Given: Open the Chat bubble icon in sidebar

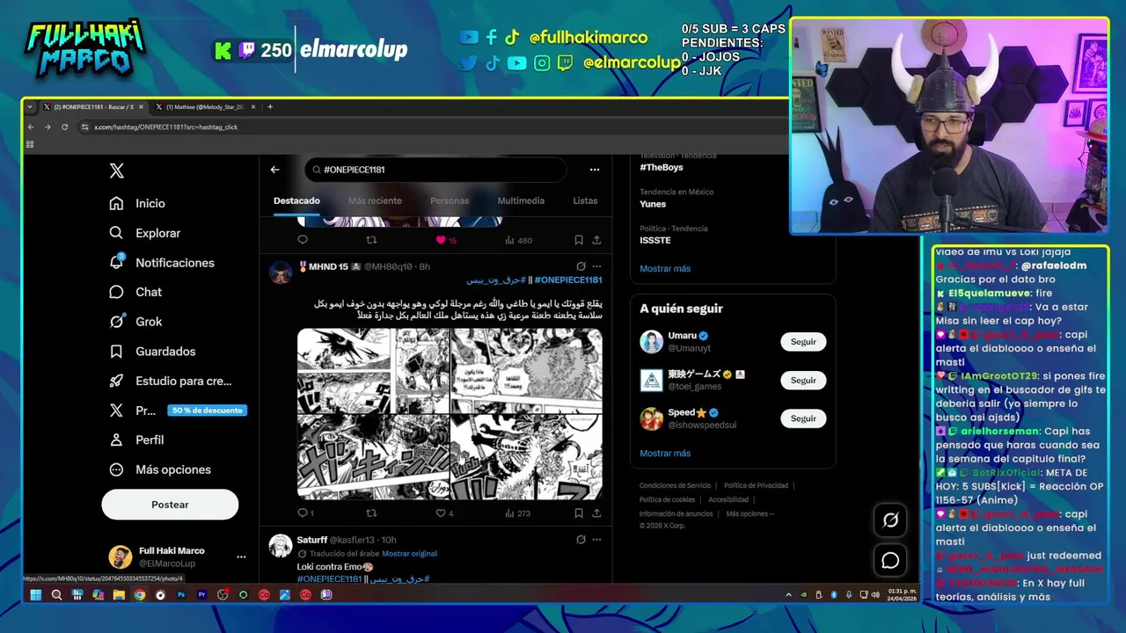Looking at the screenshot, I should pos(116,292).
